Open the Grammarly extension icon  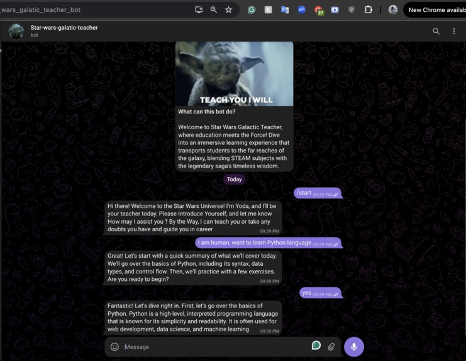tap(252, 10)
